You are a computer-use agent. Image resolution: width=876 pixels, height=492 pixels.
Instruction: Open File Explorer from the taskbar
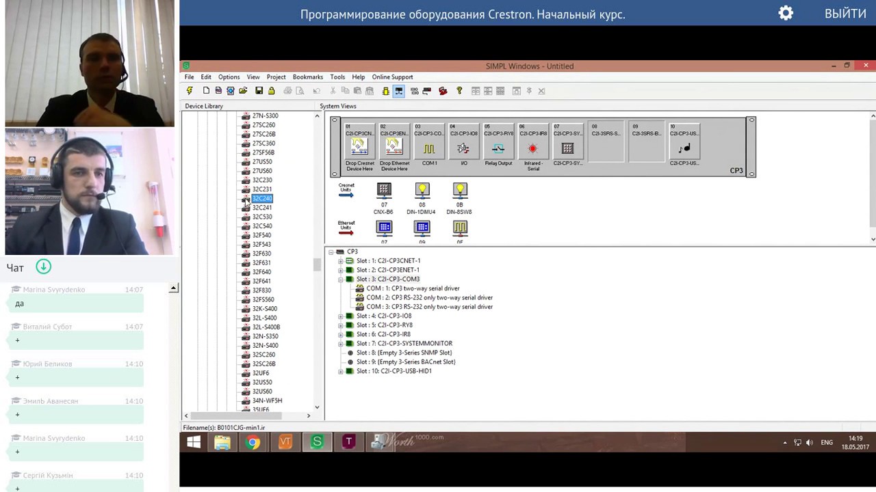(x=222, y=443)
